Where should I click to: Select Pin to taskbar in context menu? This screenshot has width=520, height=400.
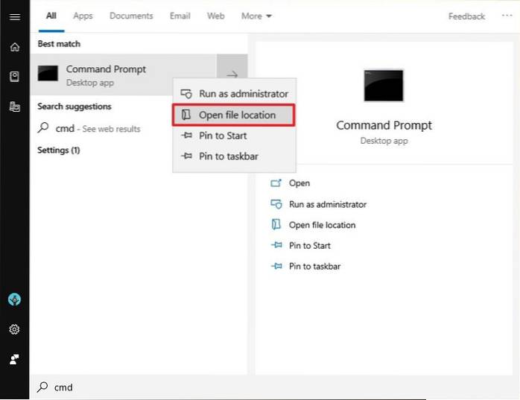click(x=228, y=156)
